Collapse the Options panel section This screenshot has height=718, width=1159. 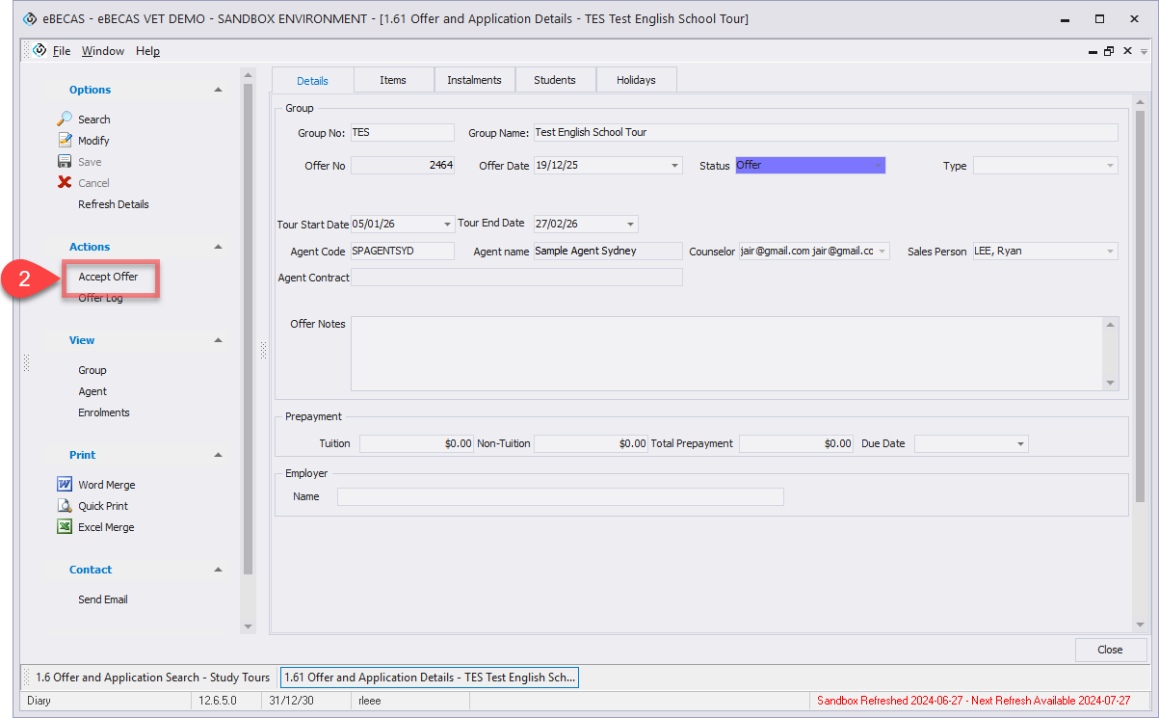[x=218, y=90]
